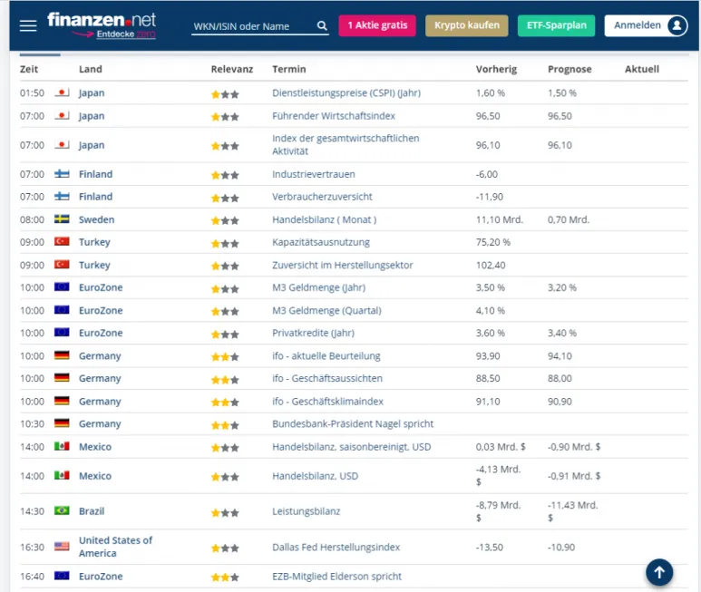This screenshot has height=592, width=701.
Task: Click the Termin column header
Action: coord(289,69)
